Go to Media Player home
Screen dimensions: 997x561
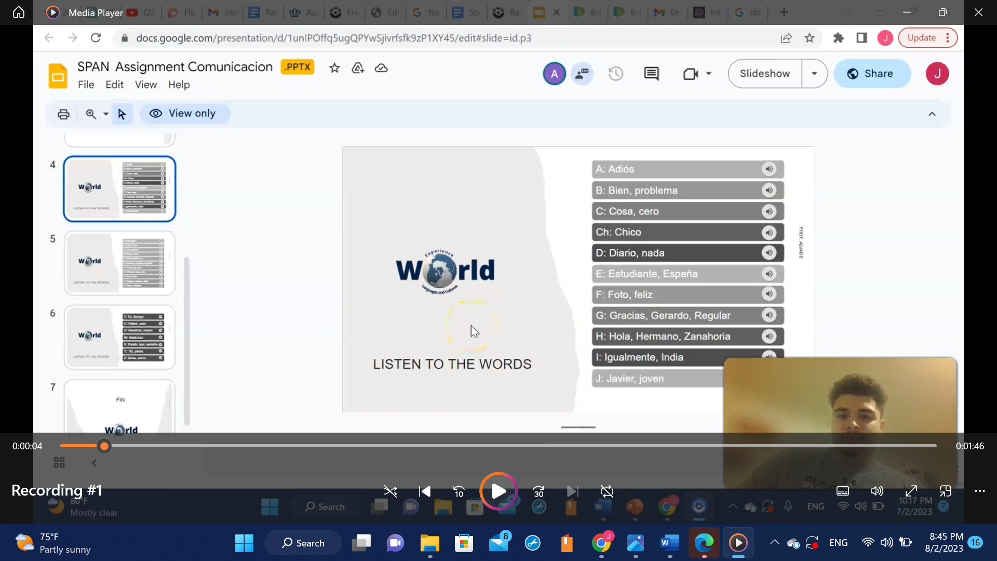(19, 12)
